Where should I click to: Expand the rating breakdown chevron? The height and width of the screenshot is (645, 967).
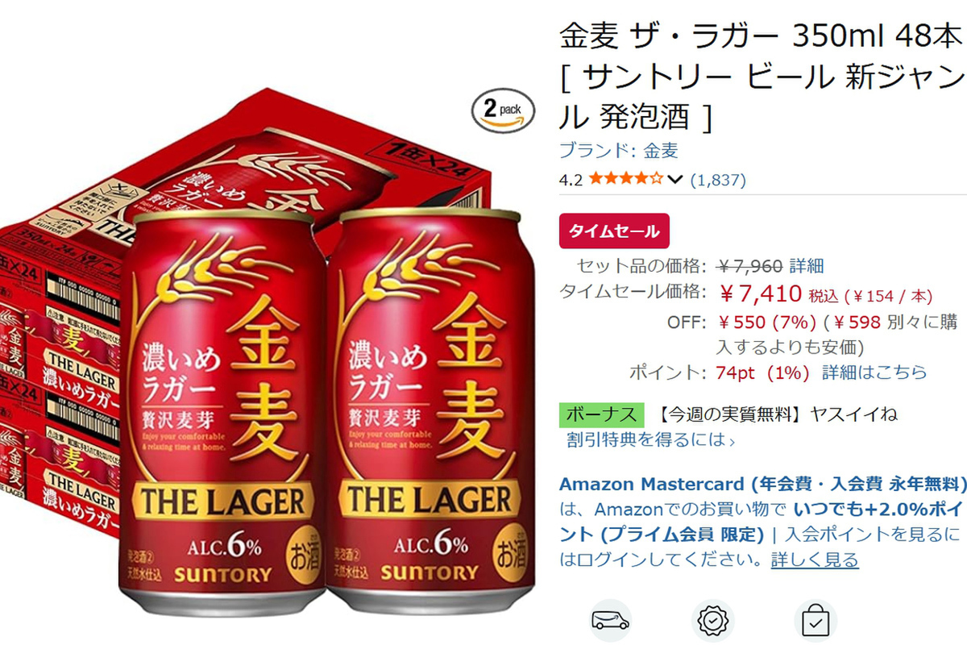[675, 179]
